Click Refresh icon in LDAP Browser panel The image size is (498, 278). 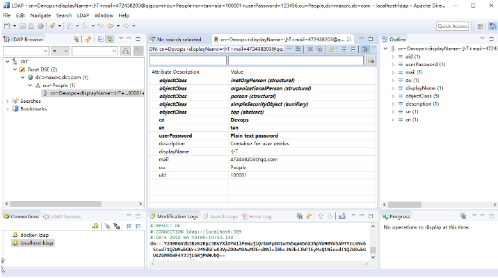(x=88, y=39)
